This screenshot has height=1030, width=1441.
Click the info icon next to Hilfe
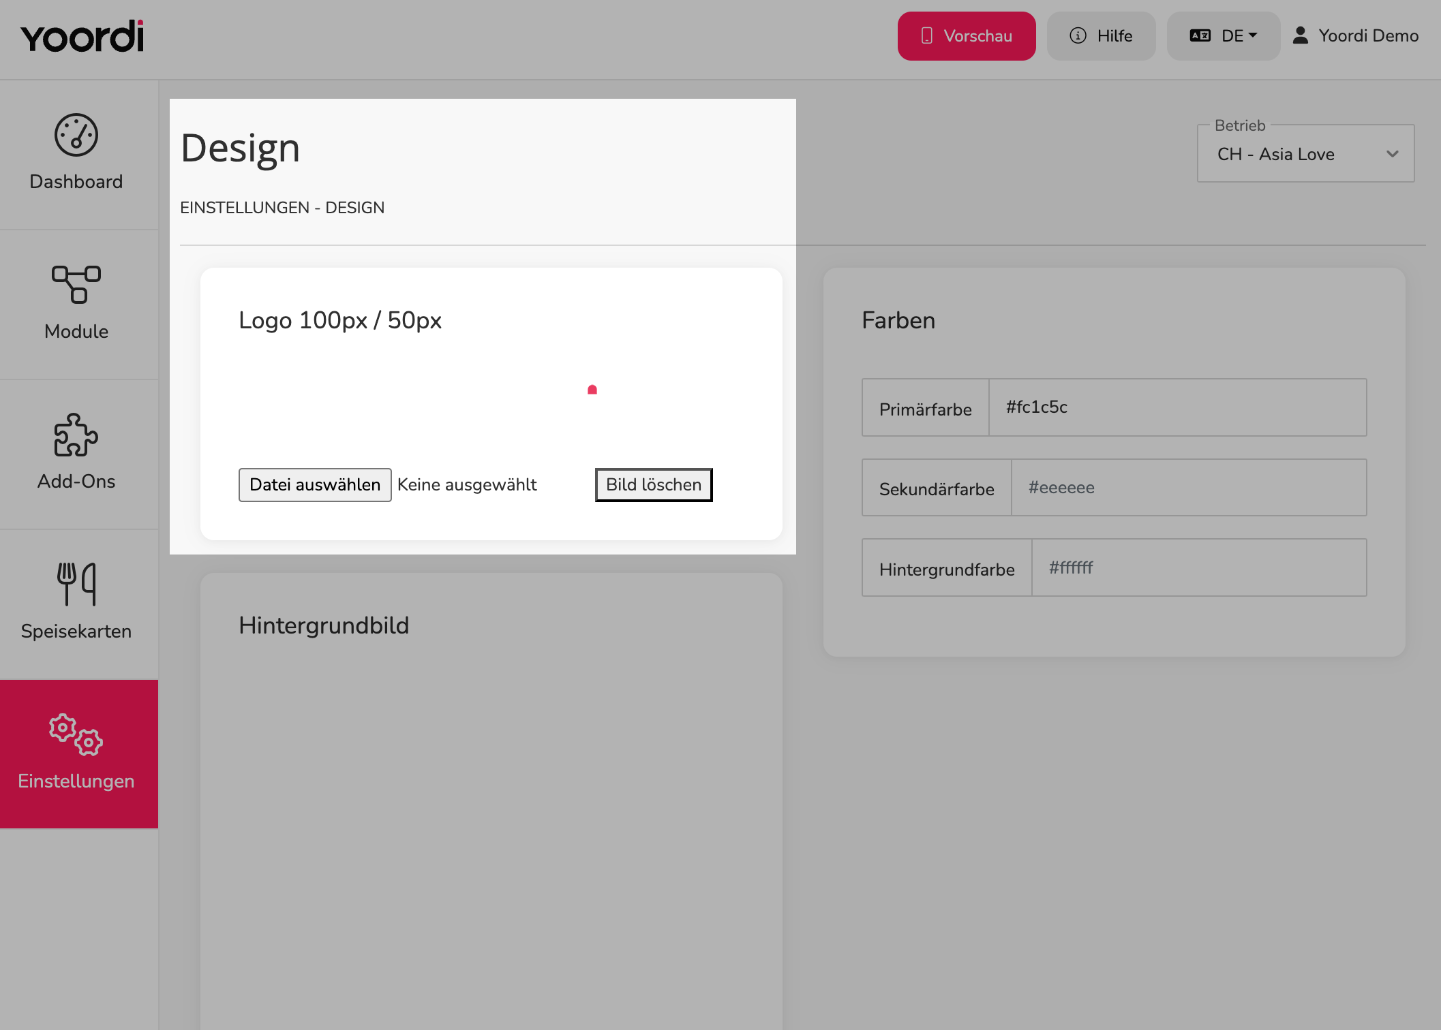coord(1078,35)
